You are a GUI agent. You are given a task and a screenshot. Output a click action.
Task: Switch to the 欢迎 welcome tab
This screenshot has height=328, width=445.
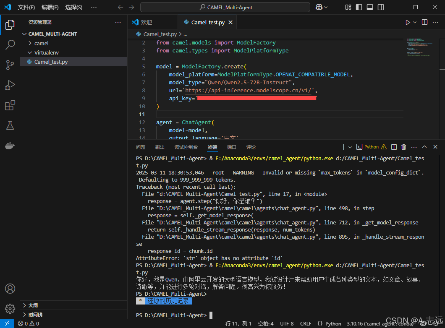pos(152,22)
